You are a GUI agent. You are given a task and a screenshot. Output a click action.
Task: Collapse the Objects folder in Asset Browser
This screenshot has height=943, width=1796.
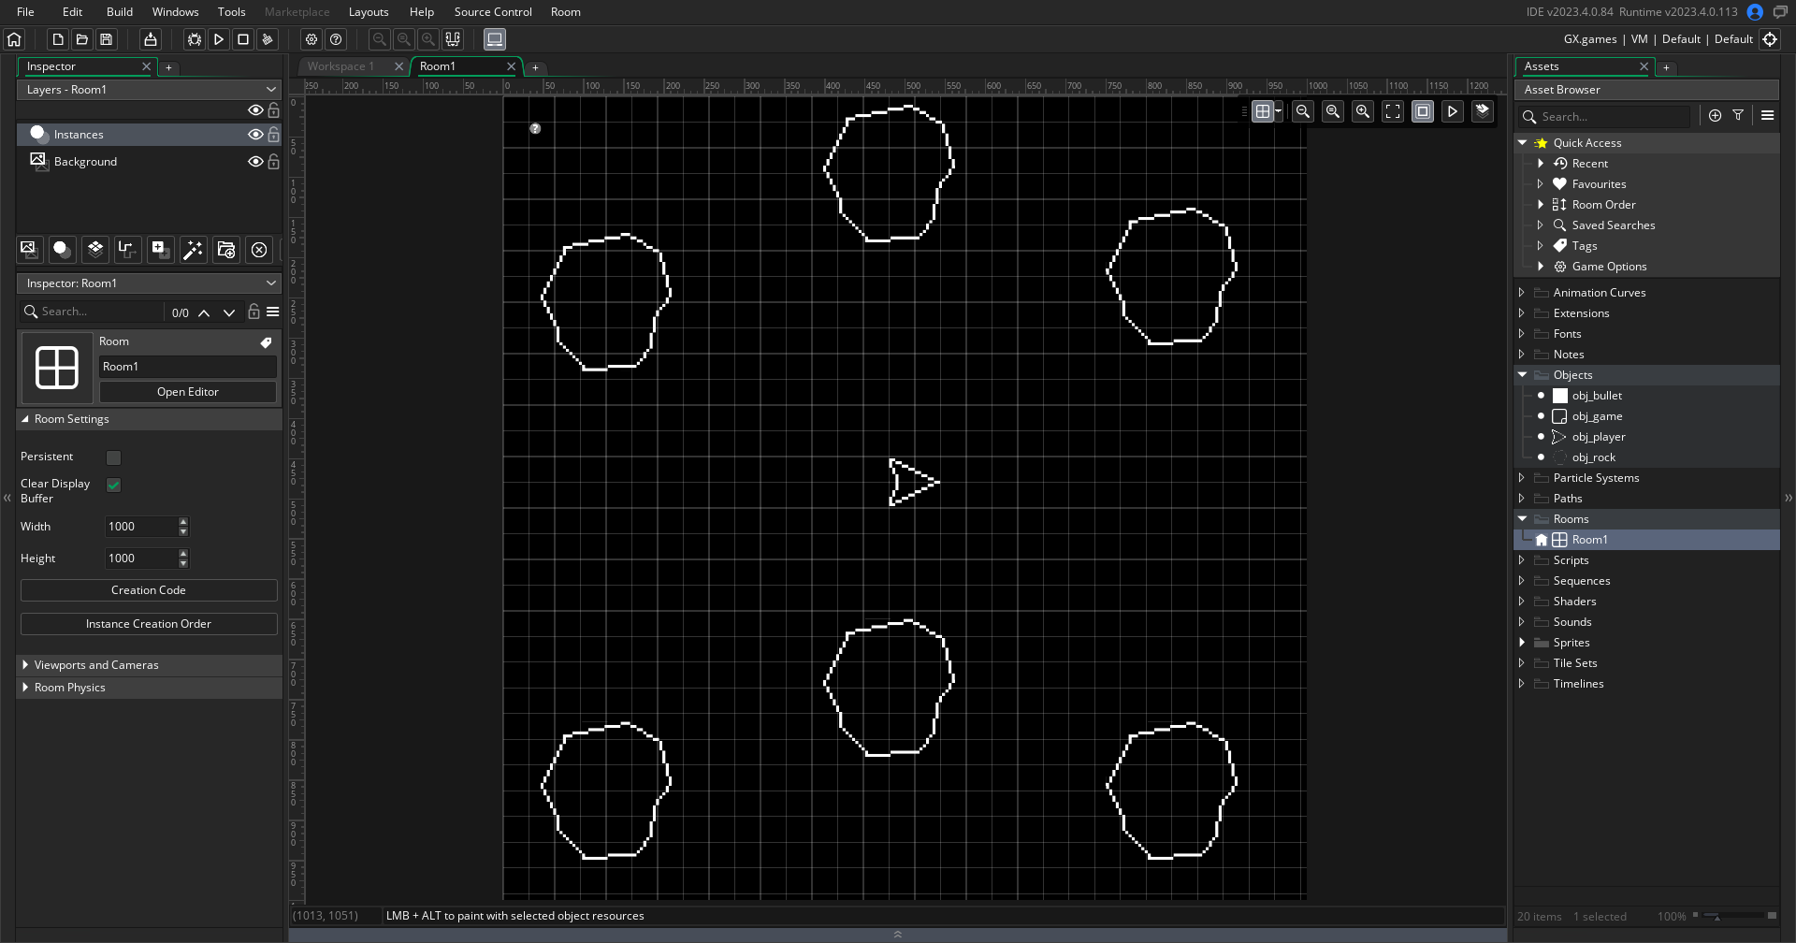1523,374
